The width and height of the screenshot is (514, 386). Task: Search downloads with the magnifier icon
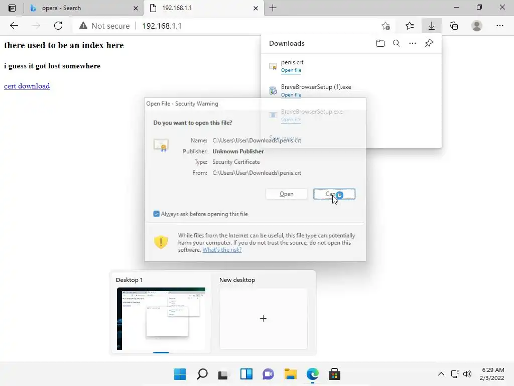click(x=397, y=43)
